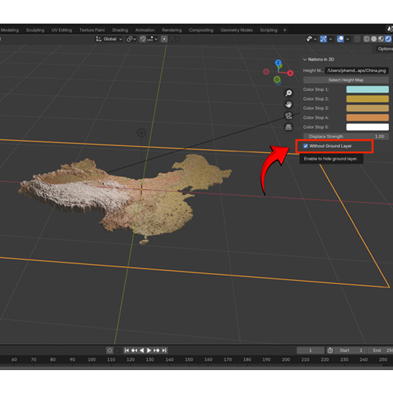The height and width of the screenshot is (393, 393).
Task: Open the viewport Options dropdown
Action: [384, 48]
